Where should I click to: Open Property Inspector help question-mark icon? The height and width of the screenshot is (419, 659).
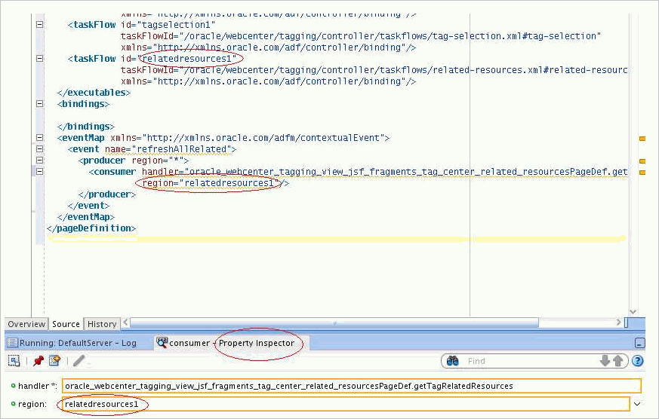pos(638,361)
